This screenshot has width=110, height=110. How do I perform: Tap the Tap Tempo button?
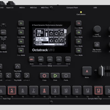coord(97,45)
